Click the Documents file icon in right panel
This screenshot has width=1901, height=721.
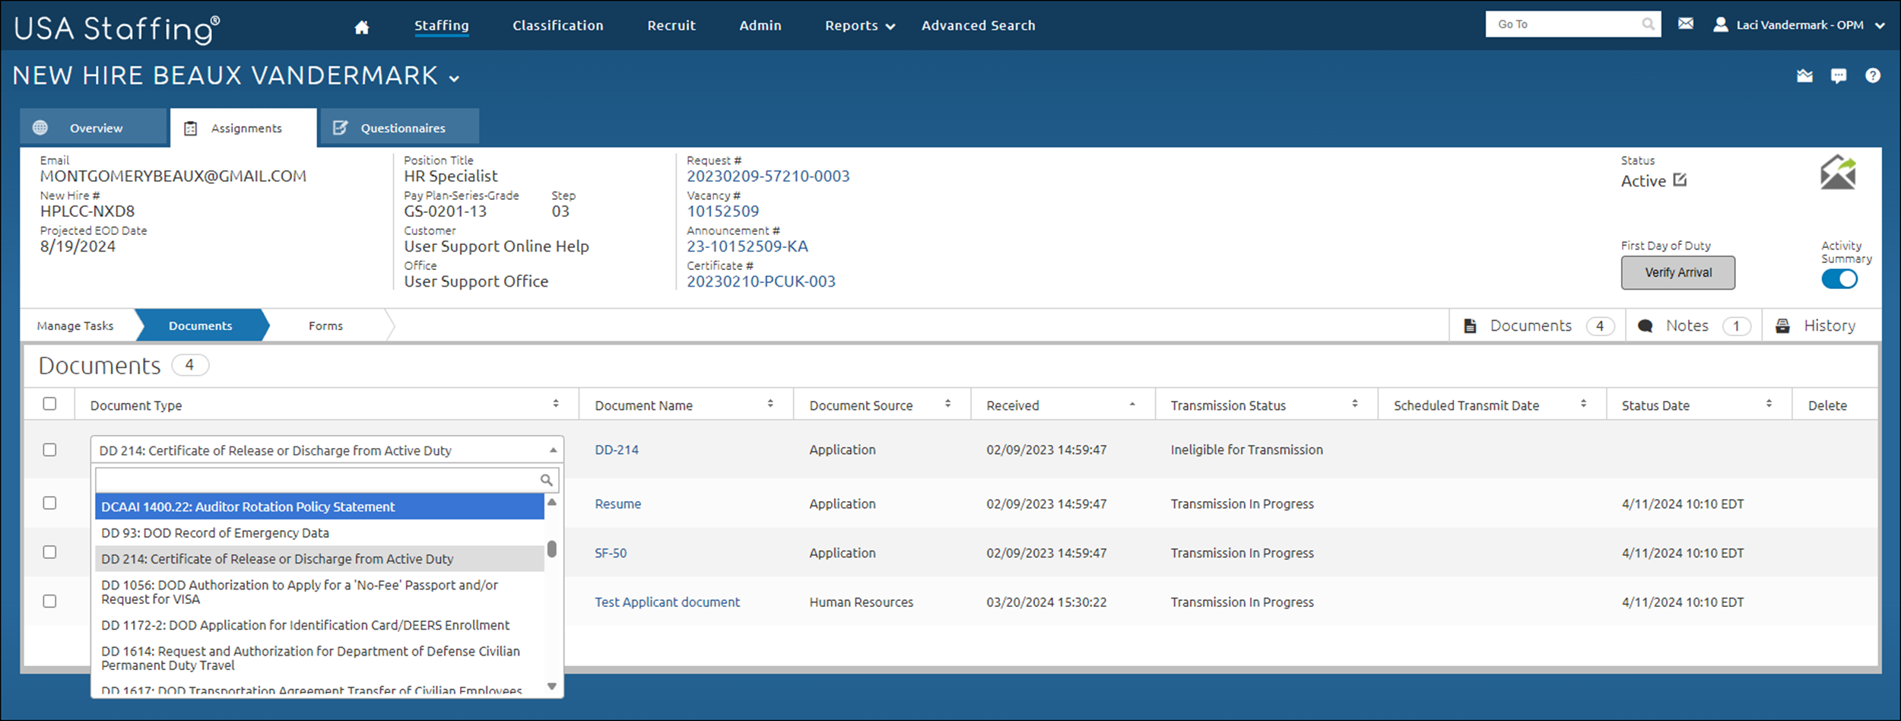pos(1471,326)
